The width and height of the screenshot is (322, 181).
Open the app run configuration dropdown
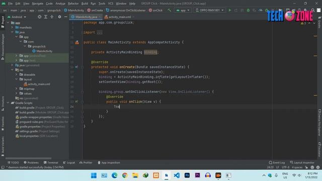(x=183, y=10)
